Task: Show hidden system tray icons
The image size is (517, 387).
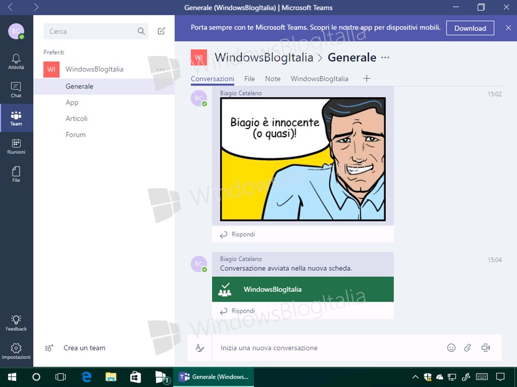Action: pos(415,377)
